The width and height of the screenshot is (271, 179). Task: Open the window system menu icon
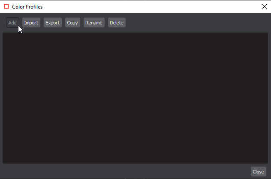point(6,6)
